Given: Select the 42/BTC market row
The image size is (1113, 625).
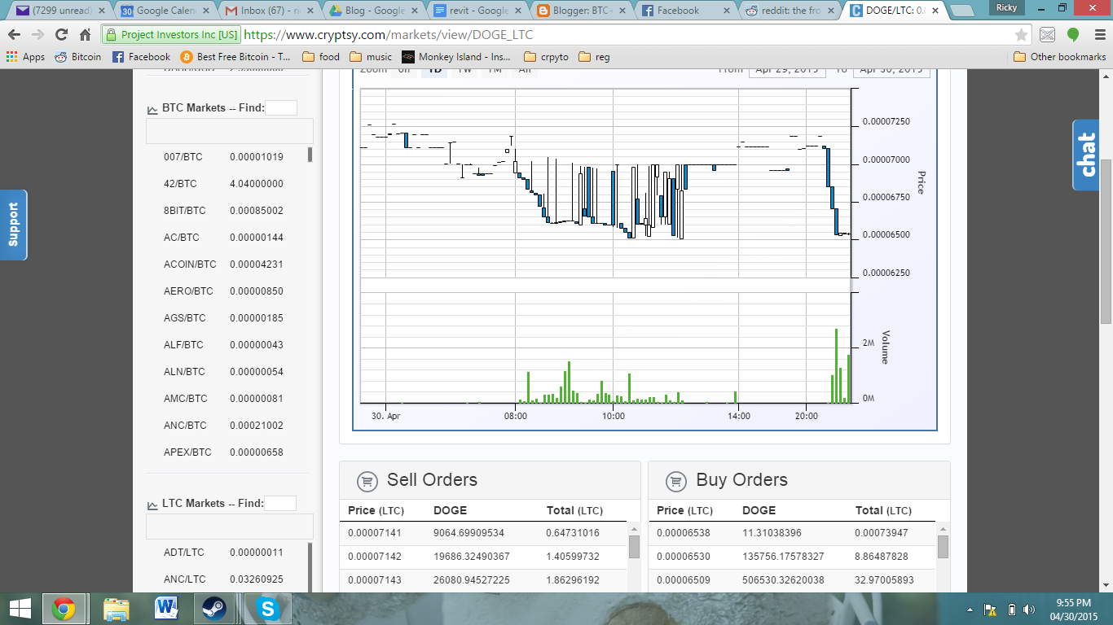Looking at the screenshot, I should (227, 184).
